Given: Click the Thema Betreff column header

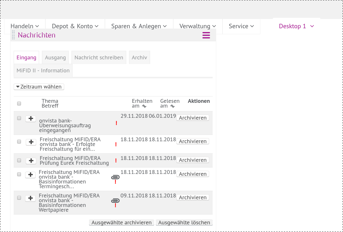Looking at the screenshot, I should 50,103.
